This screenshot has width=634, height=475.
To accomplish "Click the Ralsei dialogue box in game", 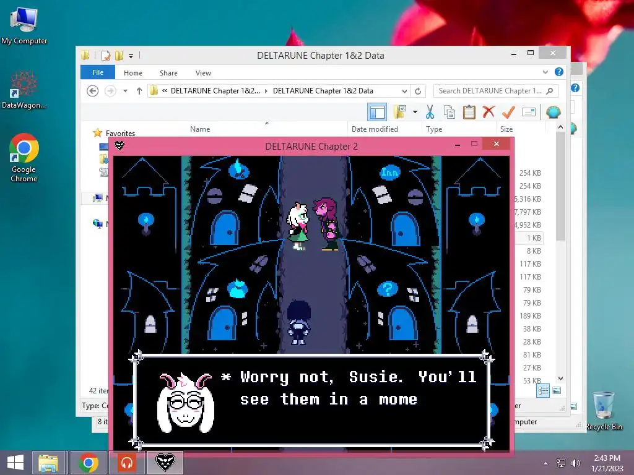I will [311, 400].
